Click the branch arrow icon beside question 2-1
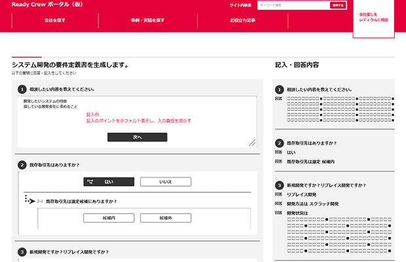The image size is (406, 262). pyautogui.click(x=29, y=199)
